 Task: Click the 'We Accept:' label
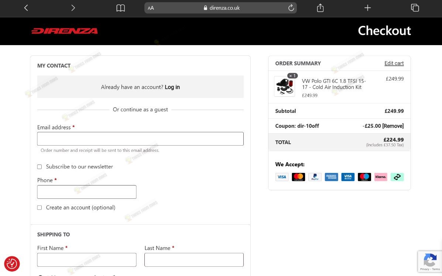[x=290, y=164]
